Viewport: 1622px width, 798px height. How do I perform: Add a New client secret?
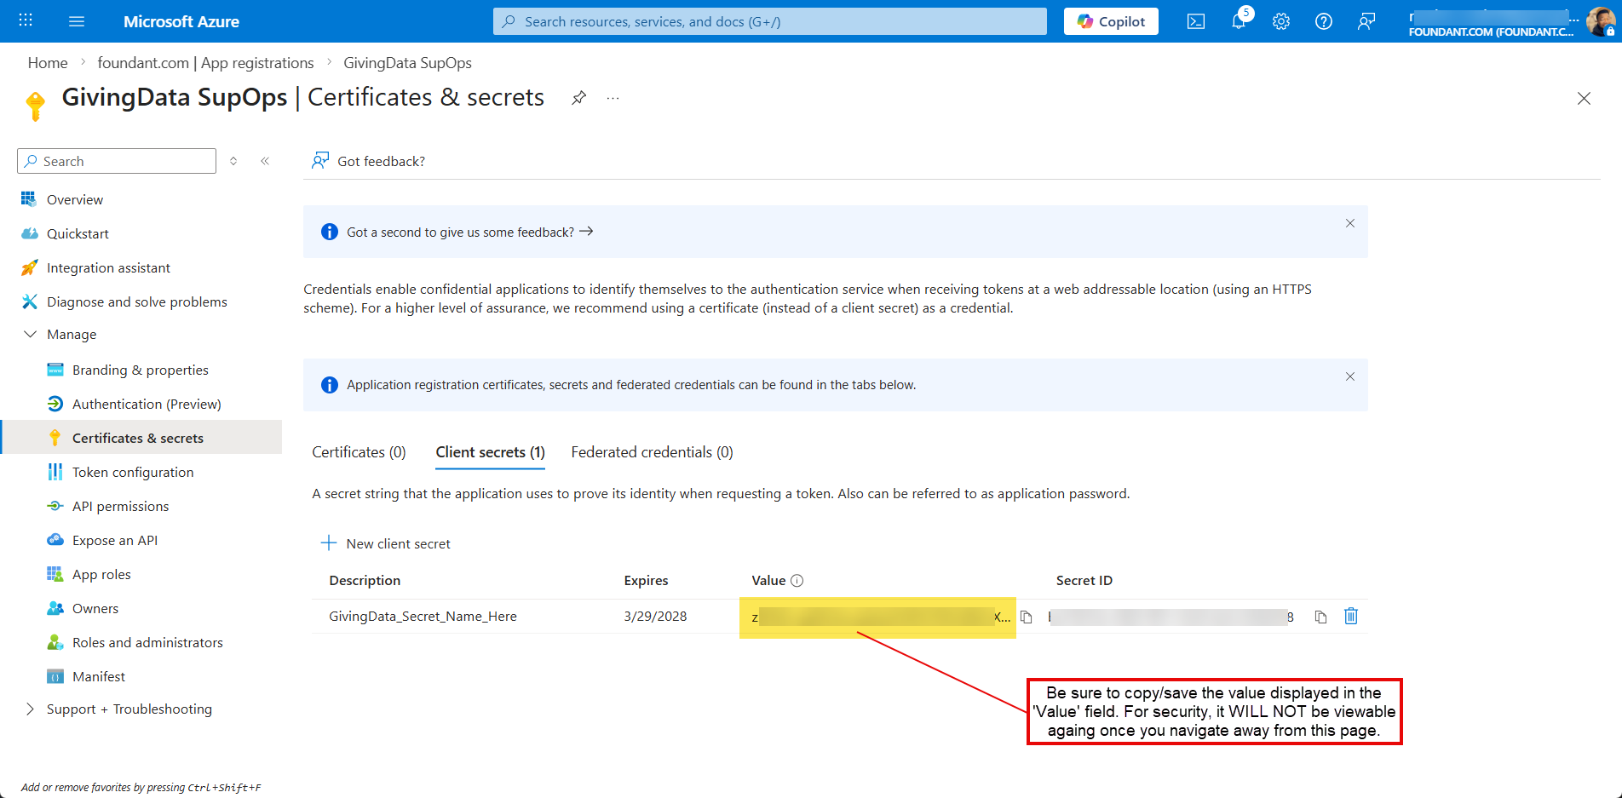pos(386,543)
